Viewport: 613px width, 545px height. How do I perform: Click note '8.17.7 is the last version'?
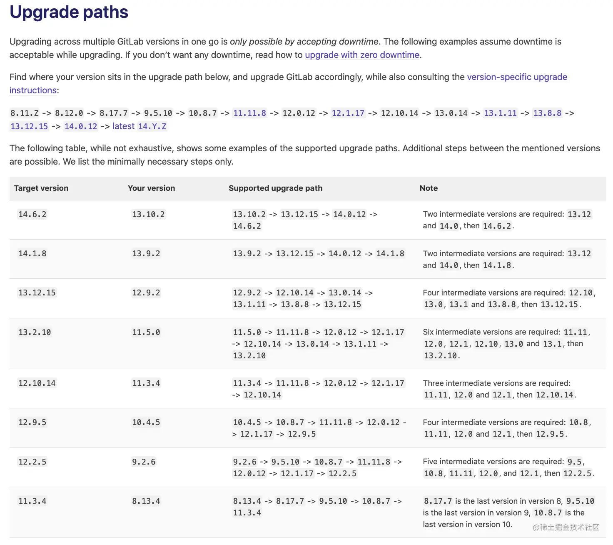(x=509, y=512)
